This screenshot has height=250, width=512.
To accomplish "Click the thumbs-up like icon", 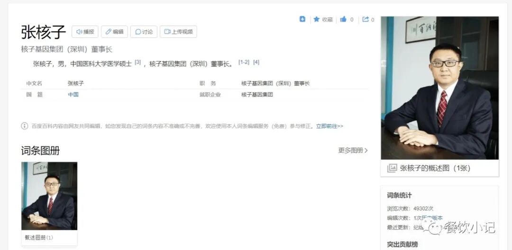I will pyautogui.click(x=343, y=19).
